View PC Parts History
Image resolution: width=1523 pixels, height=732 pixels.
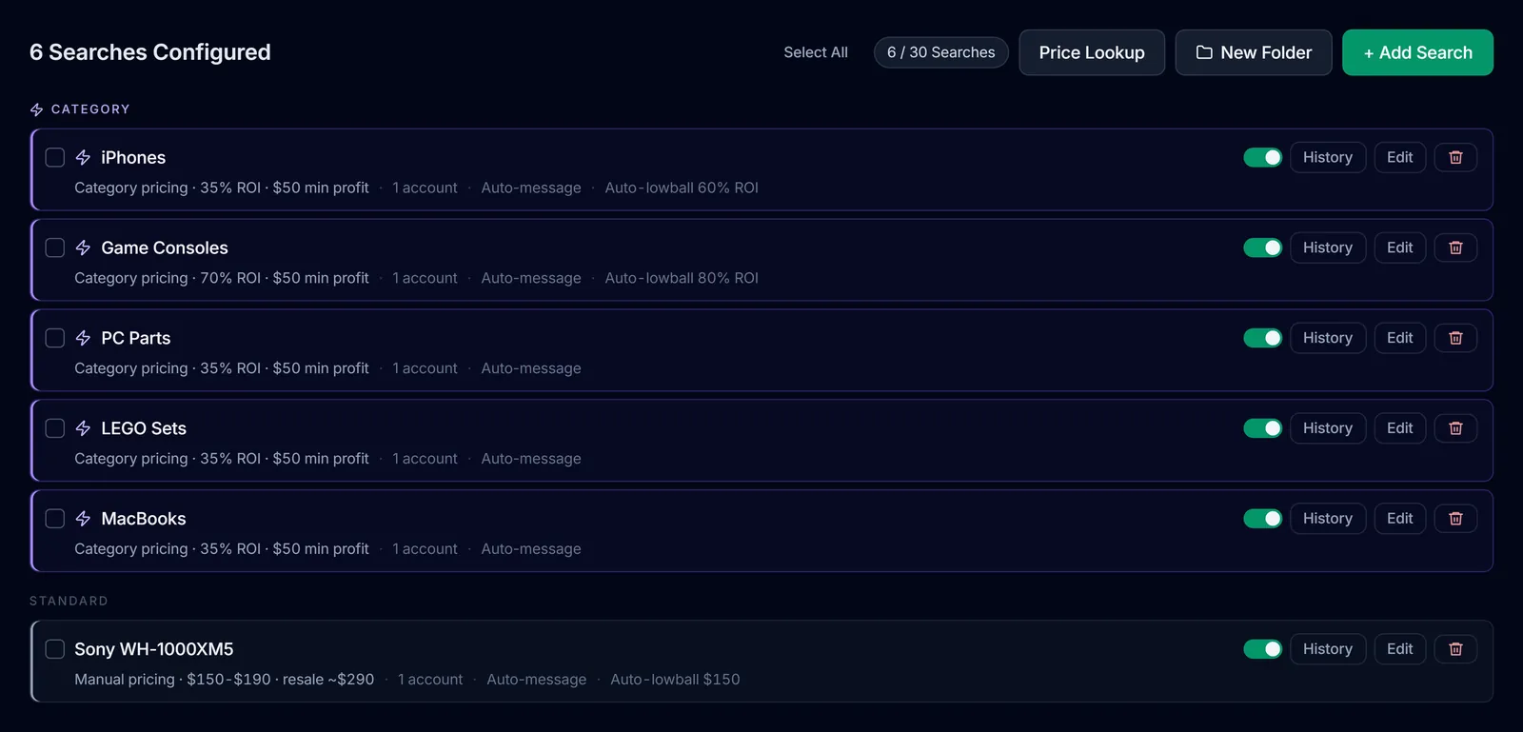[1328, 338]
